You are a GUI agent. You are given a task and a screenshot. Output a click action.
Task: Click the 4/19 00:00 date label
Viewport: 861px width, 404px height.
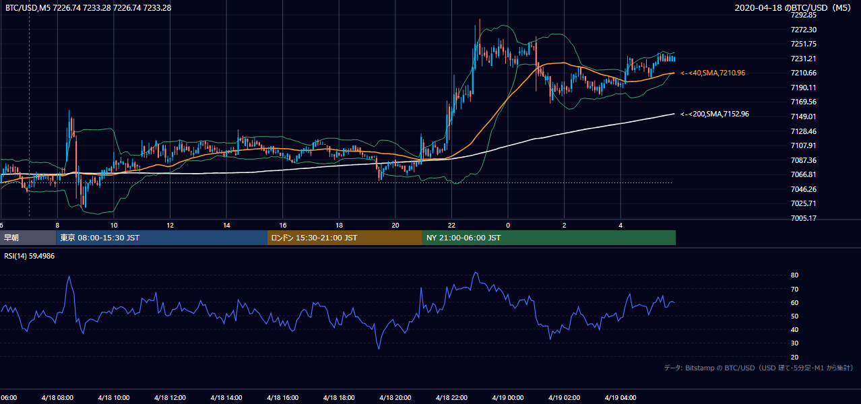pyautogui.click(x=507, y=398)
